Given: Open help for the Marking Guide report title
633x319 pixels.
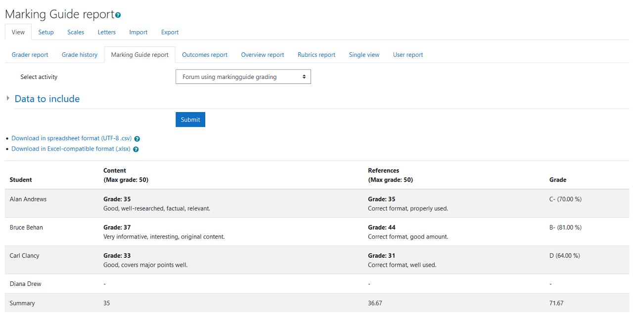Looking at the screenshot, I should tap(117, 15).
